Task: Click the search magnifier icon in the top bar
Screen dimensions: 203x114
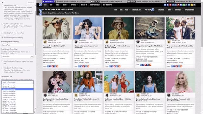Action: 194,5
